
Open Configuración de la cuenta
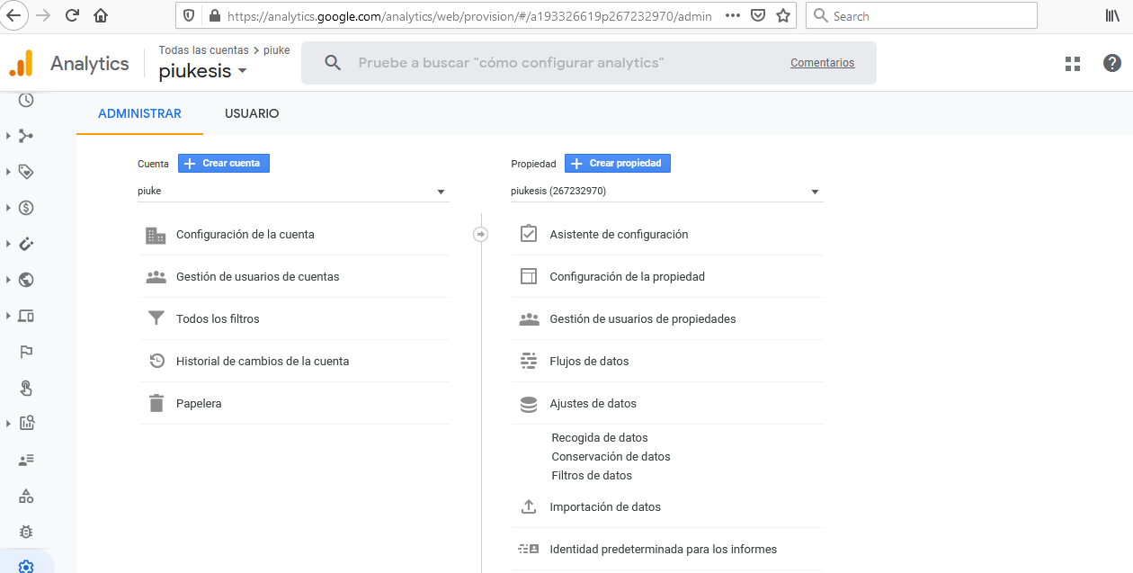293,234
